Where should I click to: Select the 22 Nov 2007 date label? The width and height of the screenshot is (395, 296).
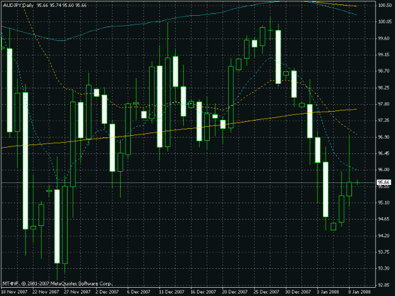pyautogui.click(x=46, y=292)
